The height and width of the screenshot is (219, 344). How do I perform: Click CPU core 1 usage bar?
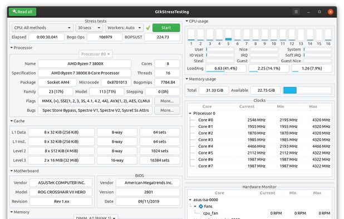(x=191, y=34)
